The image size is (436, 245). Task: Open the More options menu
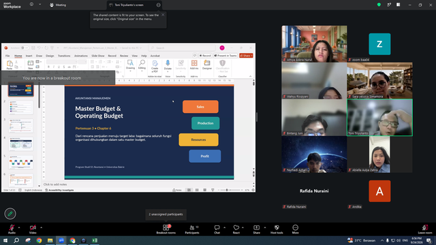click(x=295, y=229)
